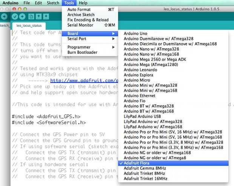Click the Save sketch down-arrow icon

click(x=46, y=17)
